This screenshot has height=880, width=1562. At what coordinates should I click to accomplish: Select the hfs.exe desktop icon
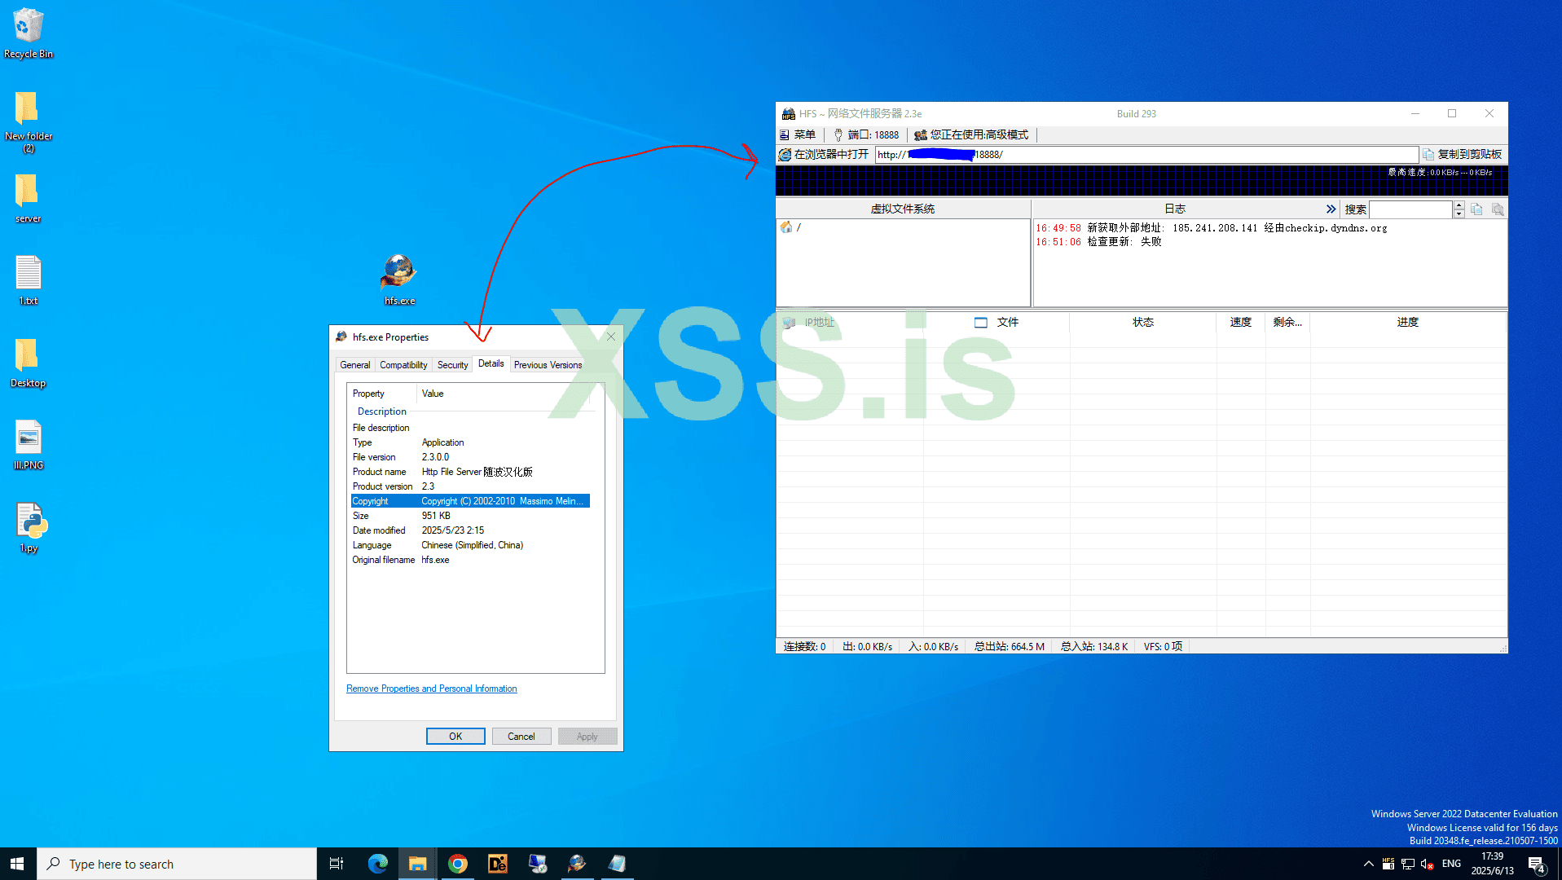click(399, 279)
